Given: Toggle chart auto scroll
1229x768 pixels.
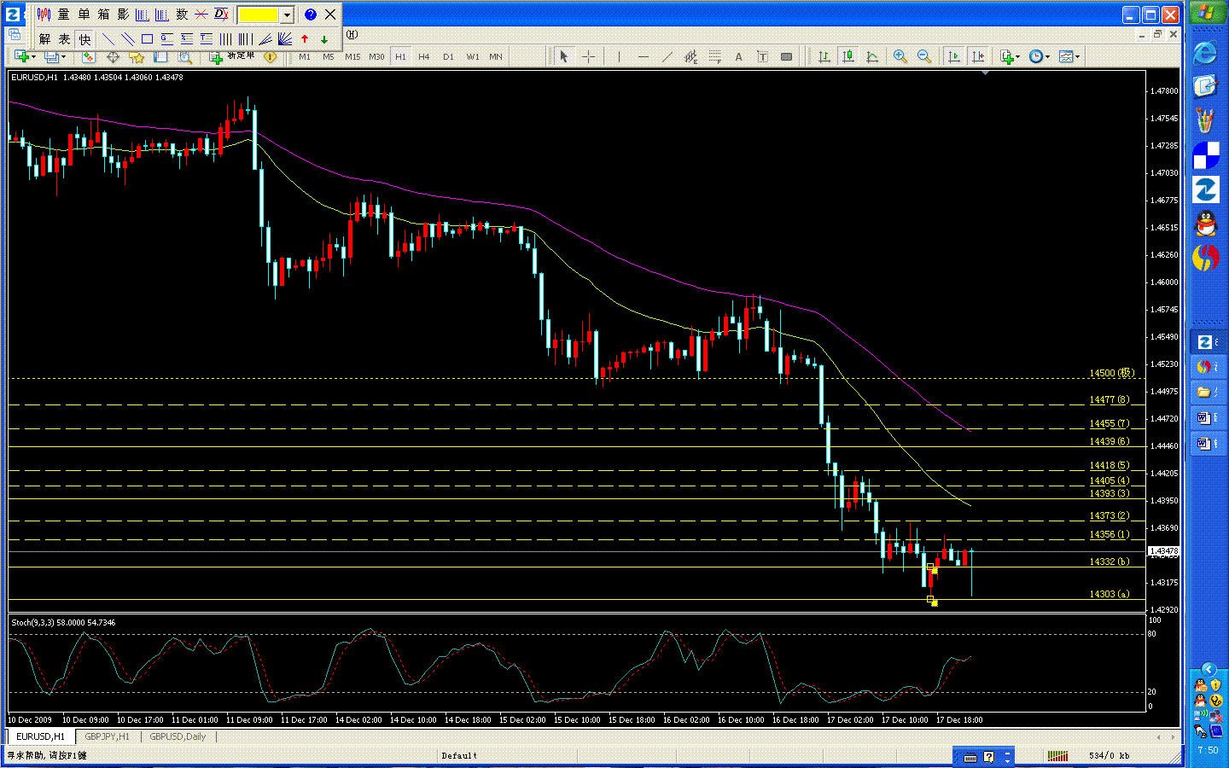Looking at the screenshot, I should (x=954, y=57).
